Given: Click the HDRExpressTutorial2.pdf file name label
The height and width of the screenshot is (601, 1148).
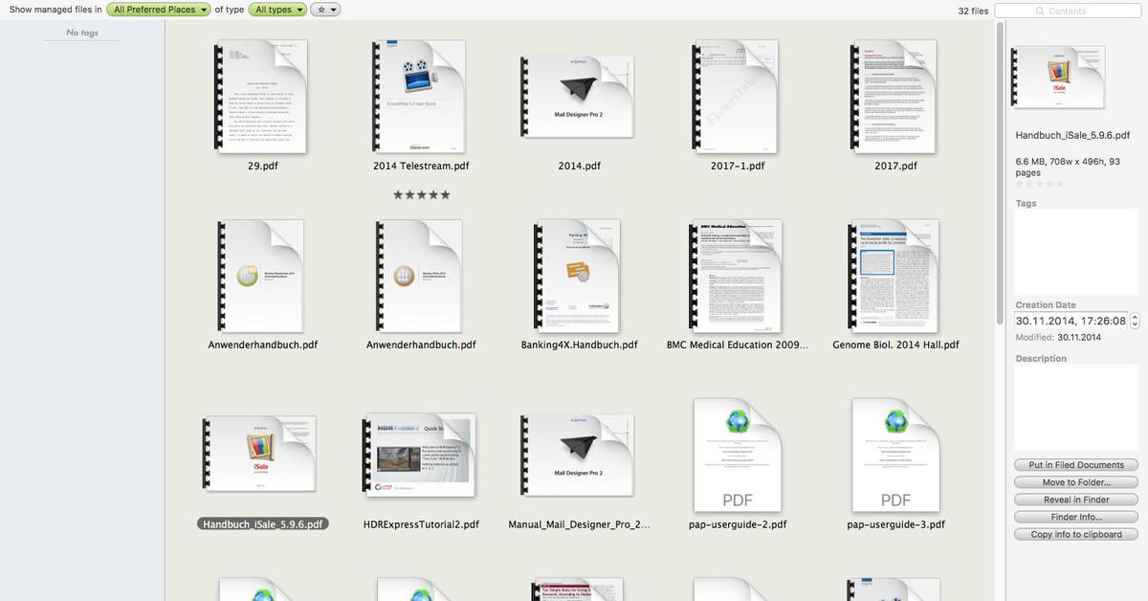Looking at the screenshot, I should pyautogui.click(x=421, y=524).
